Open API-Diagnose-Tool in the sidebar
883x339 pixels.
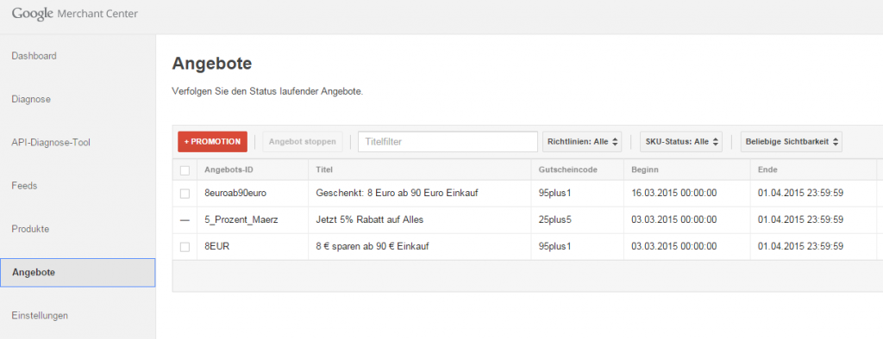point(51,143)
